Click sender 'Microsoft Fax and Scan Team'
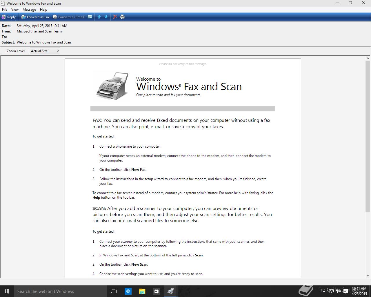This screenshot has width=371, height=297. (x=39, y=31)
